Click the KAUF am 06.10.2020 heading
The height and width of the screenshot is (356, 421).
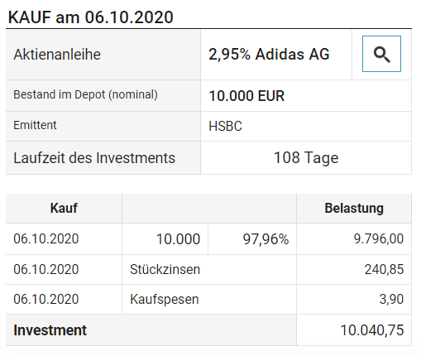(91, 17)
